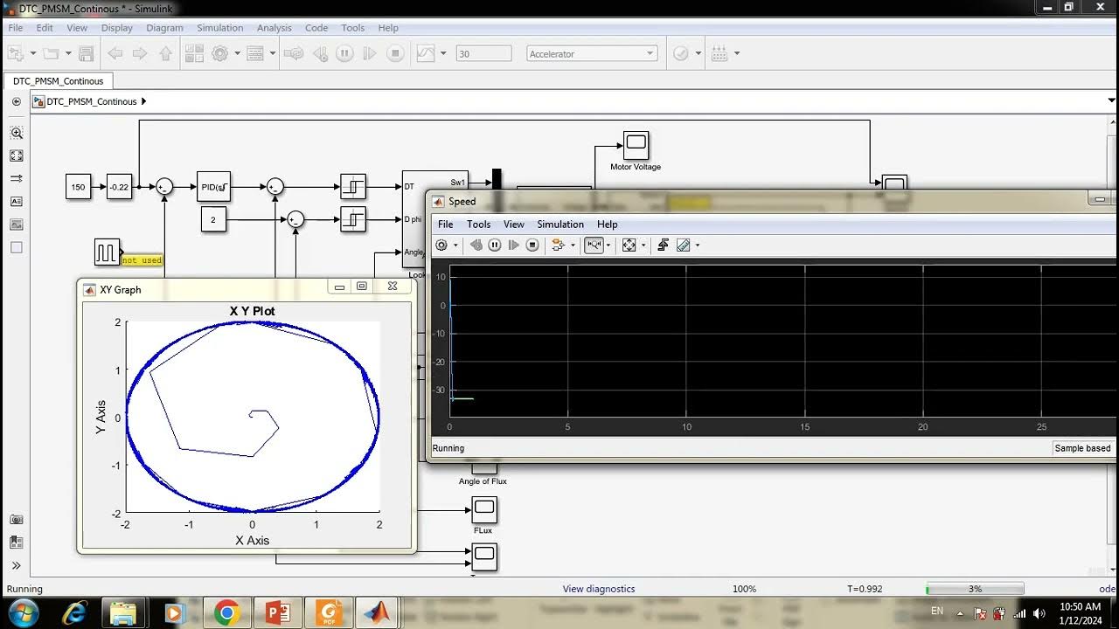This screenshot has height=629, width=1119.
Task: Open the Accelerator simulation mode dropdown
Action: point(592,53)
